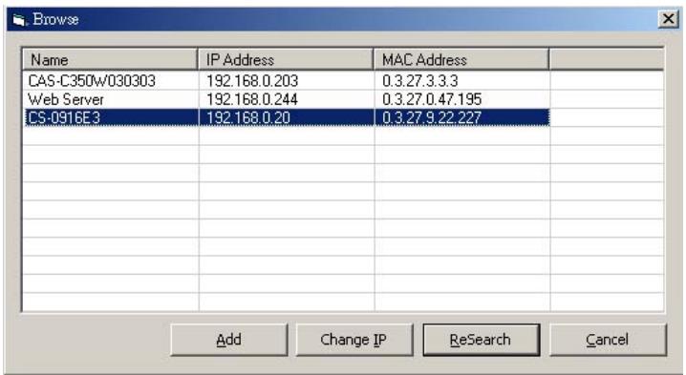Click the Add button

pyautogui.click(x=228, y=340)
